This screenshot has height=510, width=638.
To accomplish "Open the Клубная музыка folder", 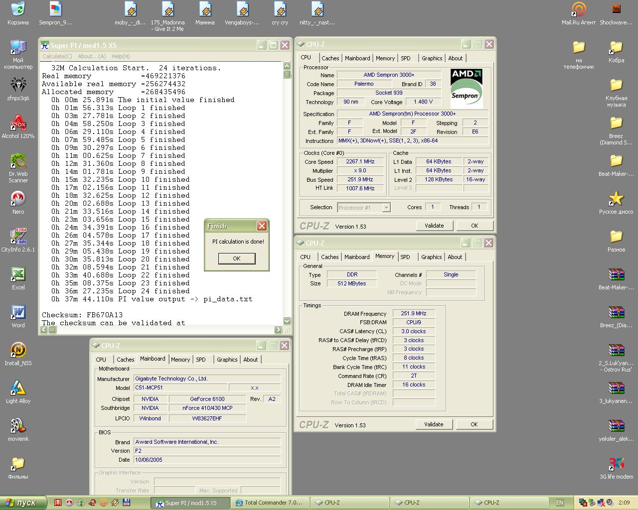I will (616, 92).
